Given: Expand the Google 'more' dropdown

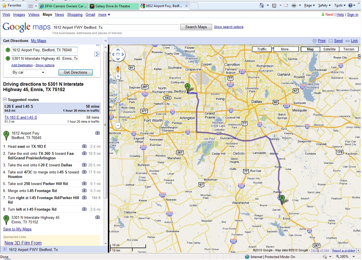Looking at the screenshot, I should (104, 14).
